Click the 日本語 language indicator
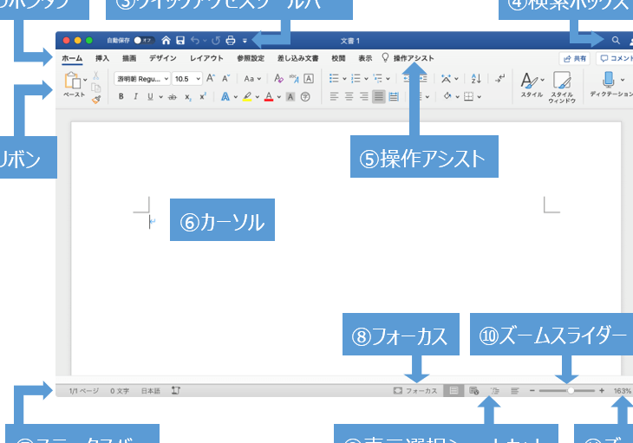The width and height of the screenshot is (633, 443). (151, 391)
